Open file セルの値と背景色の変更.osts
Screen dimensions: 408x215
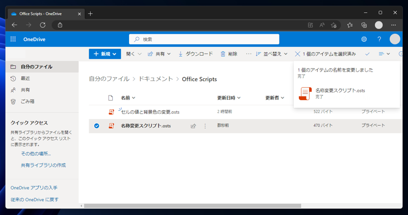point(150,112)
